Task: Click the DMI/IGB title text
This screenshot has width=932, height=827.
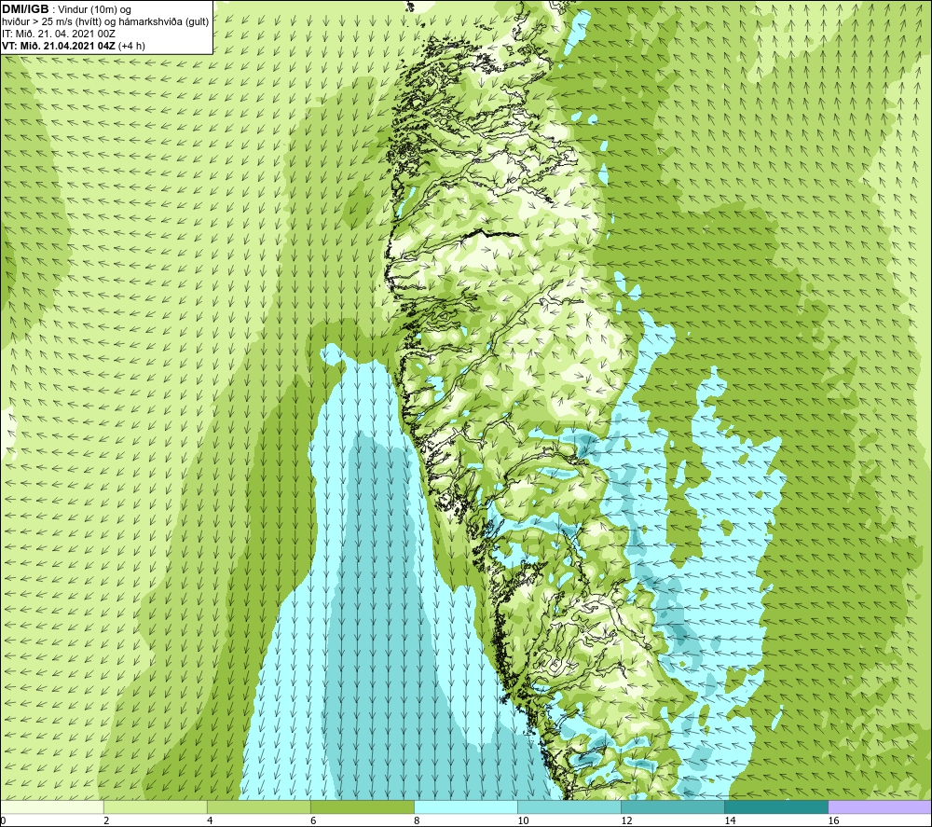Action: pyautogui.click(x=25, y=9)
